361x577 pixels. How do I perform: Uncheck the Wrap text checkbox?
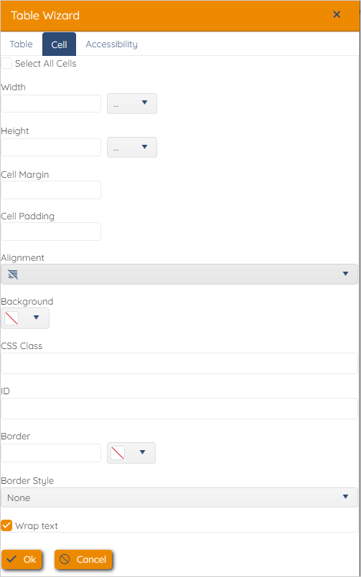click(x=6, y=525)
